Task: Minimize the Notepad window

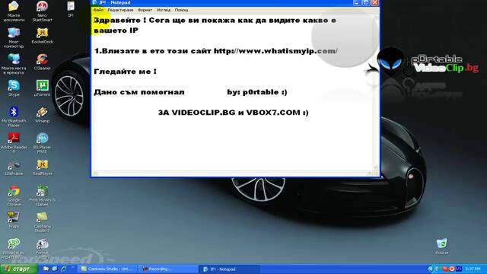Action: coord(357,2)
